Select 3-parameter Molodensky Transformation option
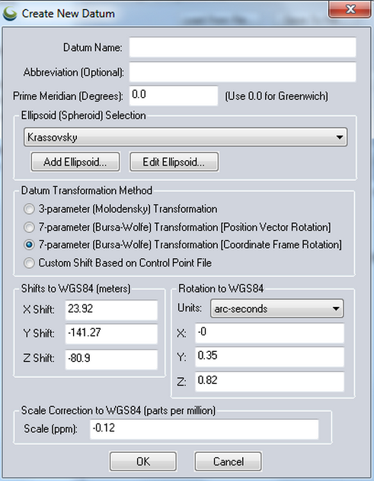The height and width of the screenshot is (481, 374). click(x=29, y=209)
